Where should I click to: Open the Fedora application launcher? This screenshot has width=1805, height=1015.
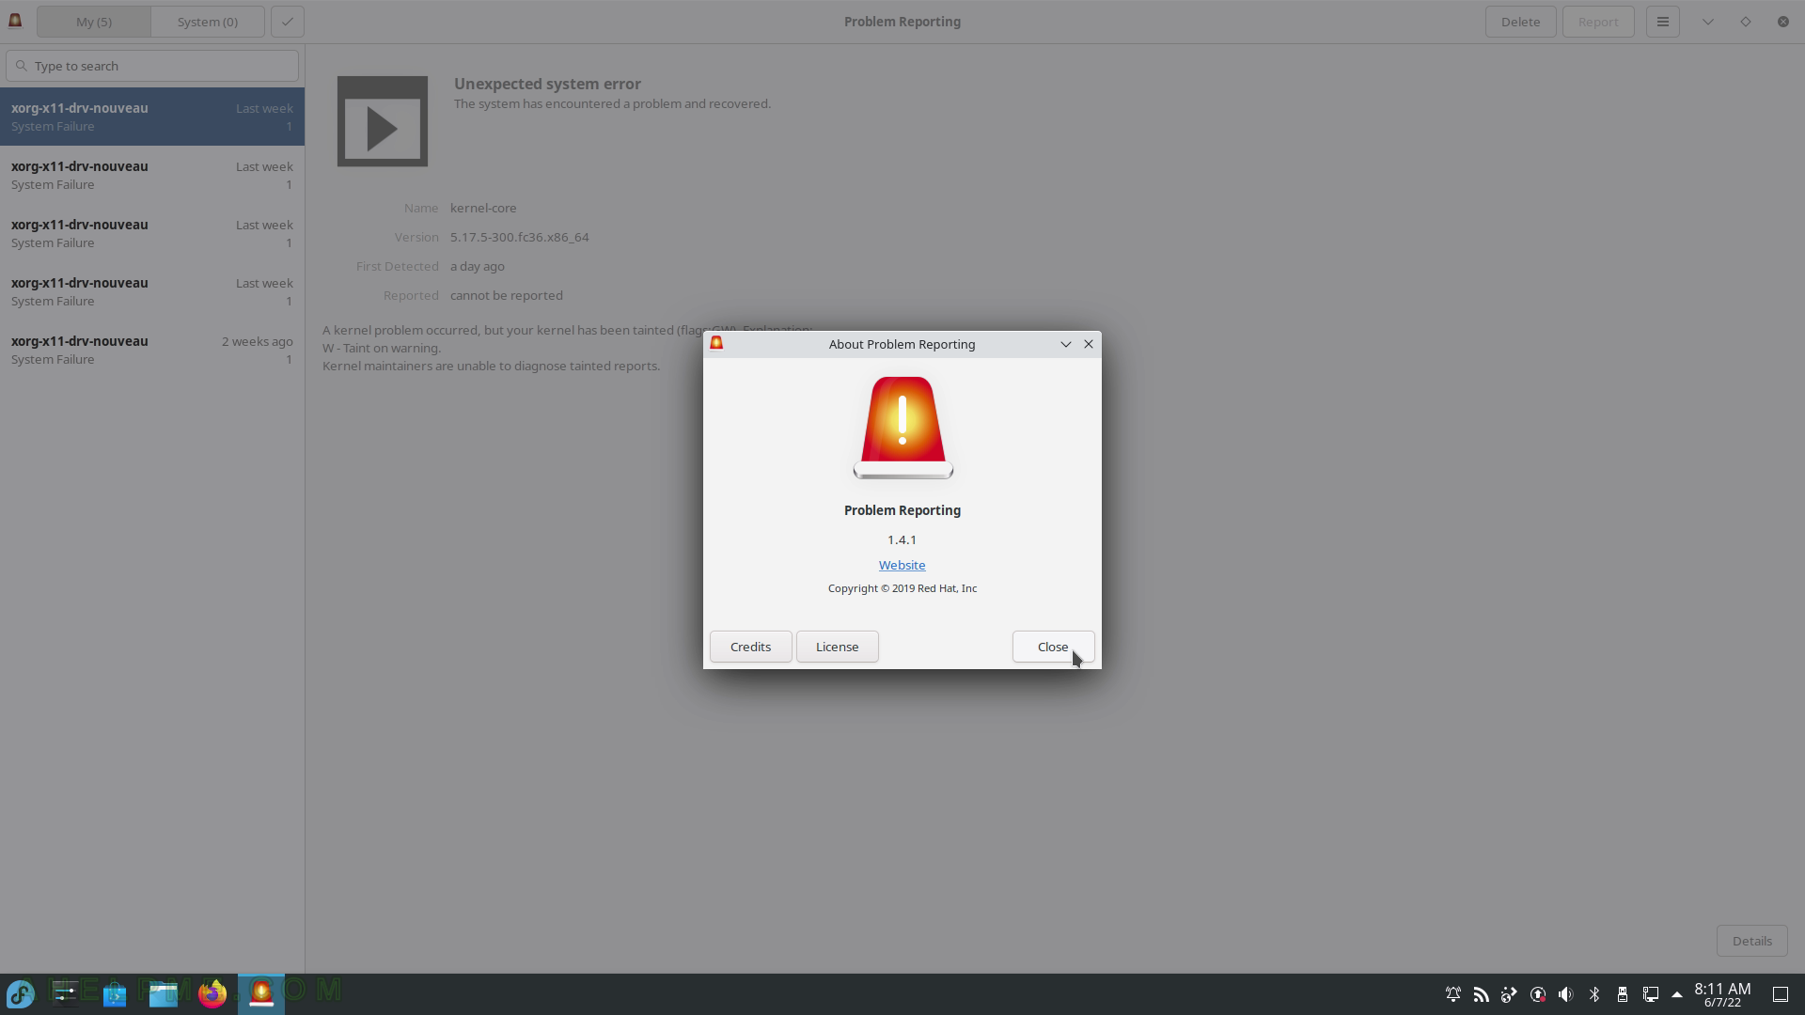click(21, 993)
